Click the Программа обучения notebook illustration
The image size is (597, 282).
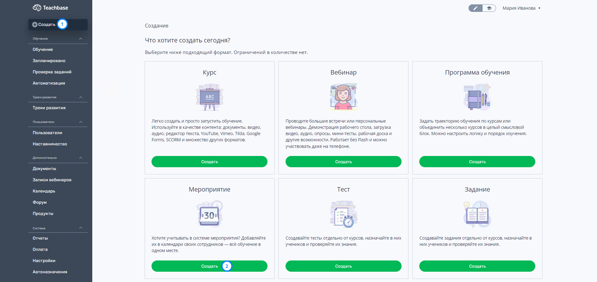pos(477,97)
